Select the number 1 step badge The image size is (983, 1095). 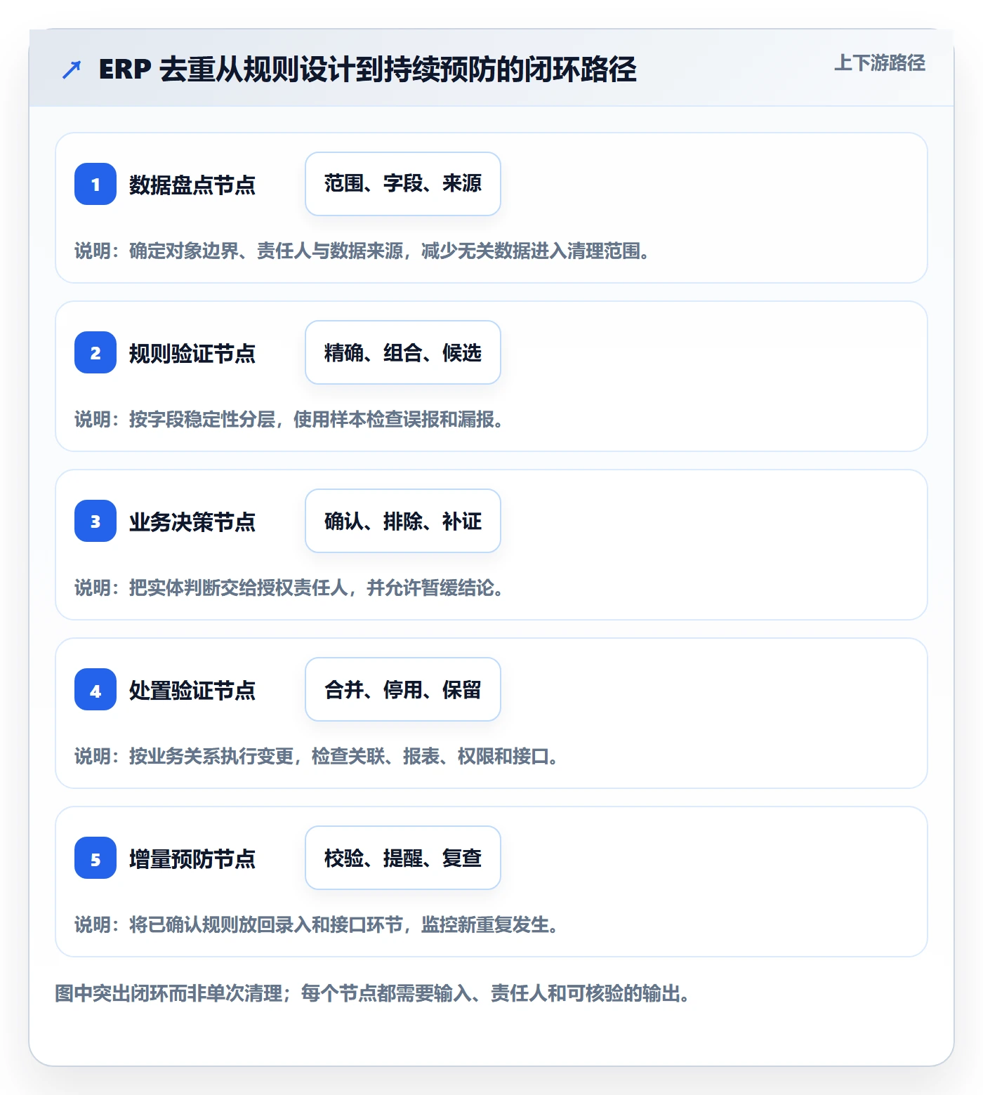95,184
